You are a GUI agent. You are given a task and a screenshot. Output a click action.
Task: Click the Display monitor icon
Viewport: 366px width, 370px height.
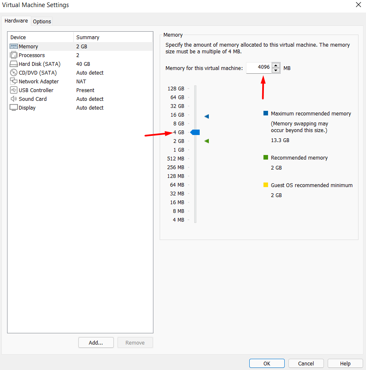13,108
